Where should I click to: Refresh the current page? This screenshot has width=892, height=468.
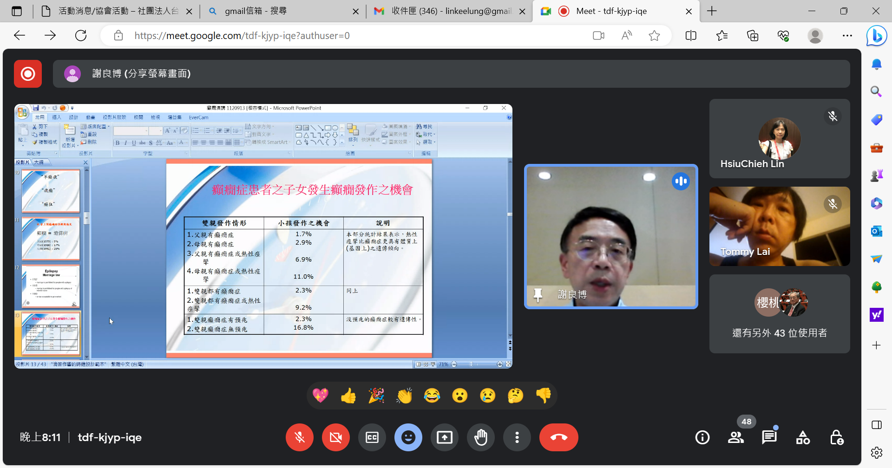[x=81, y=36]
